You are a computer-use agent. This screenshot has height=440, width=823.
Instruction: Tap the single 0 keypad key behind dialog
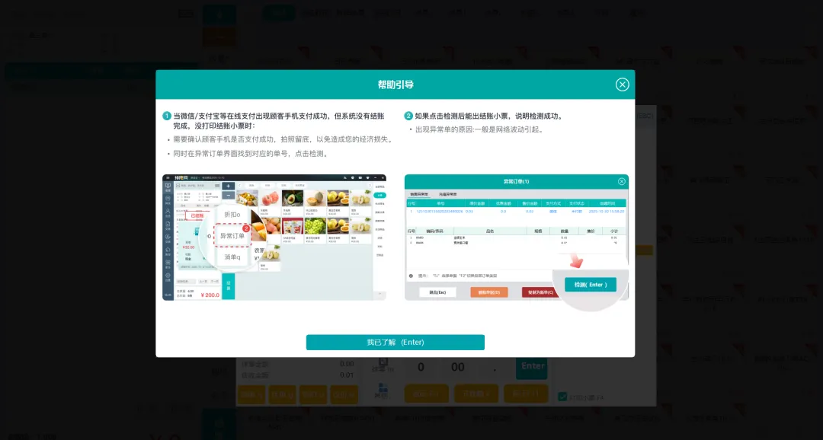pos(421,368)
